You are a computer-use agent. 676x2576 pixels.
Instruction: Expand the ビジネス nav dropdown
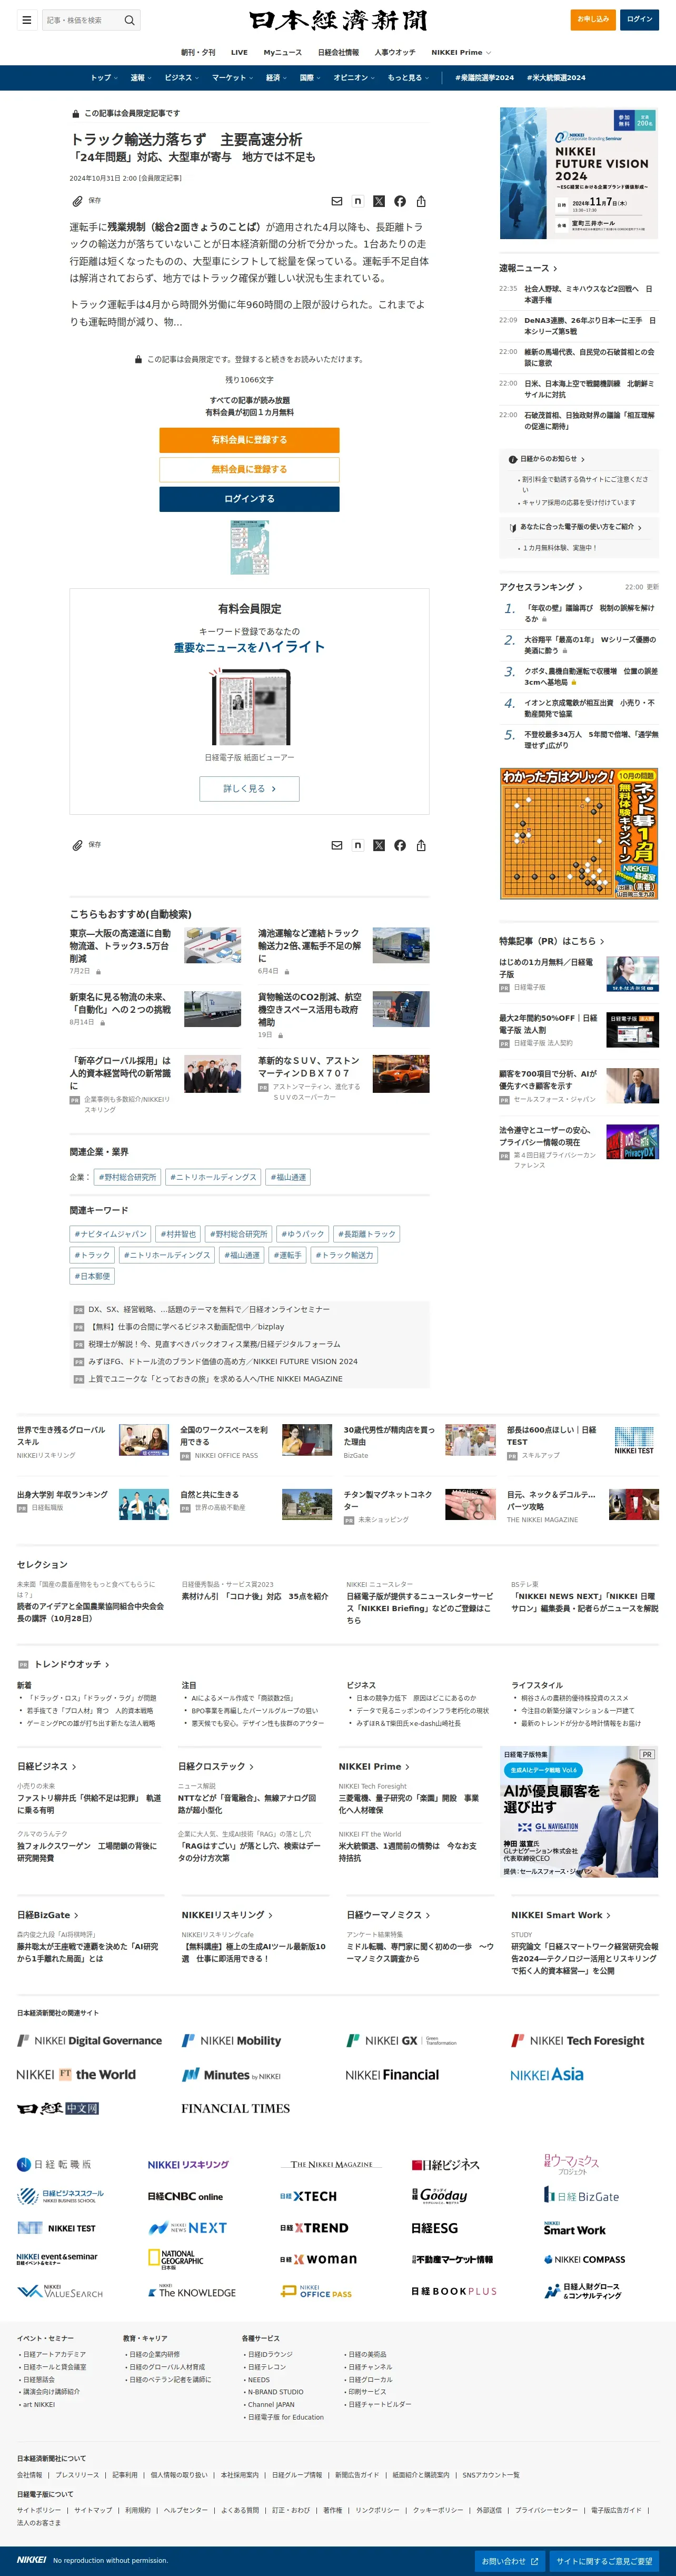(x=181, y=77)
